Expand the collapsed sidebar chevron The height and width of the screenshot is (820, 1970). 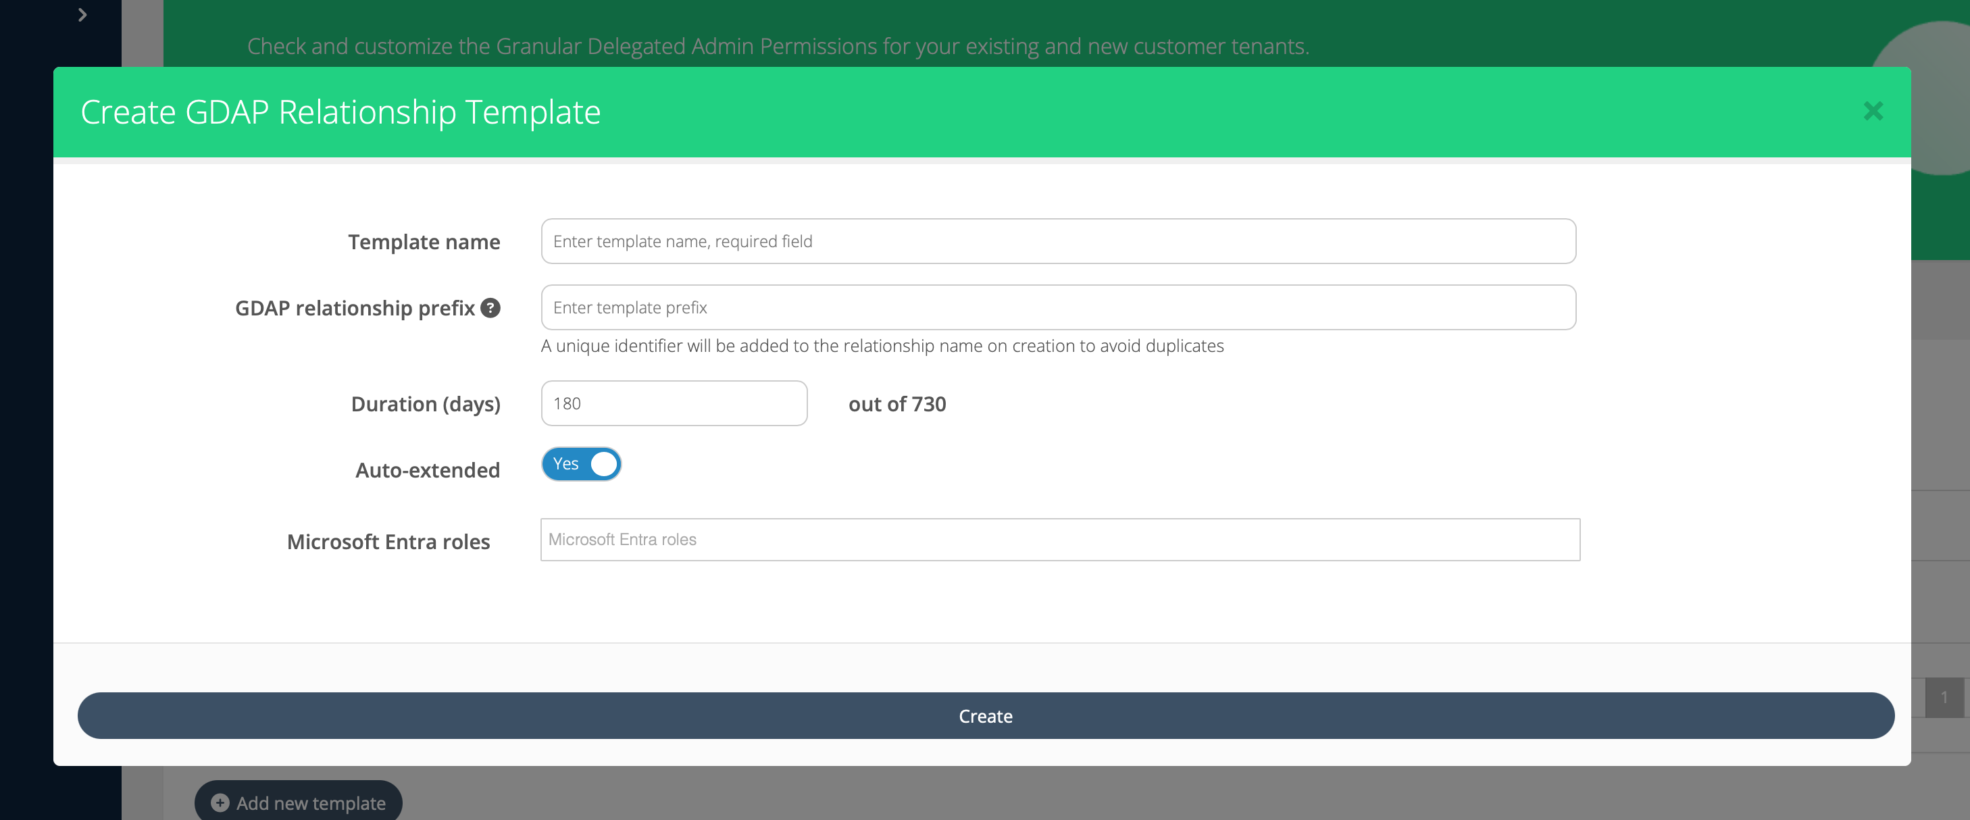(82, 15)
